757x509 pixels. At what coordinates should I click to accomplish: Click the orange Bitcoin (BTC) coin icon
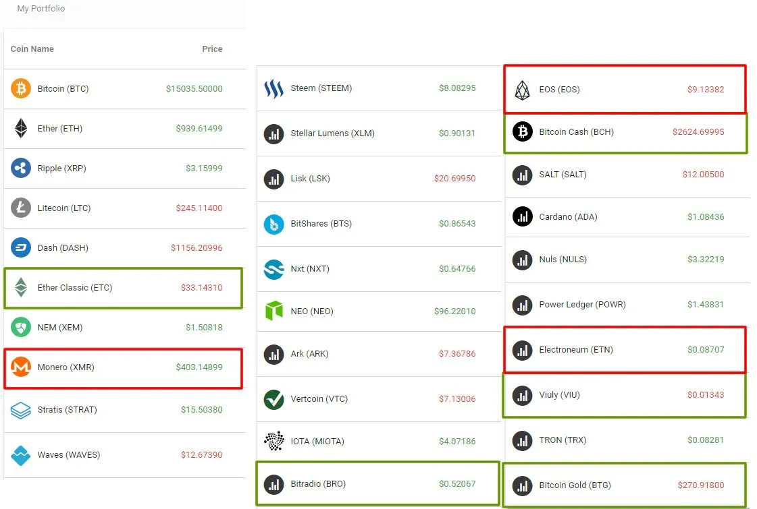[21, 89]
